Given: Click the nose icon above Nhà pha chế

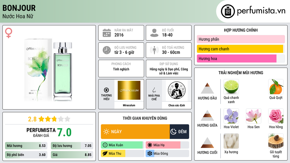Looking at the screenshot, I should [x=154, y=90].
